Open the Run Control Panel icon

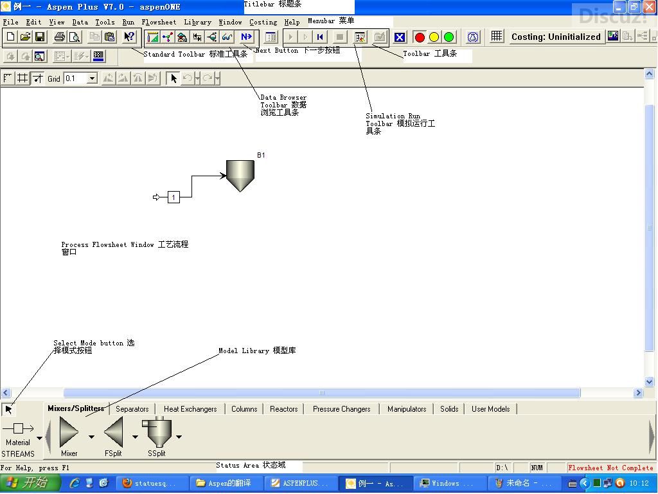click(x=360, y=37)
